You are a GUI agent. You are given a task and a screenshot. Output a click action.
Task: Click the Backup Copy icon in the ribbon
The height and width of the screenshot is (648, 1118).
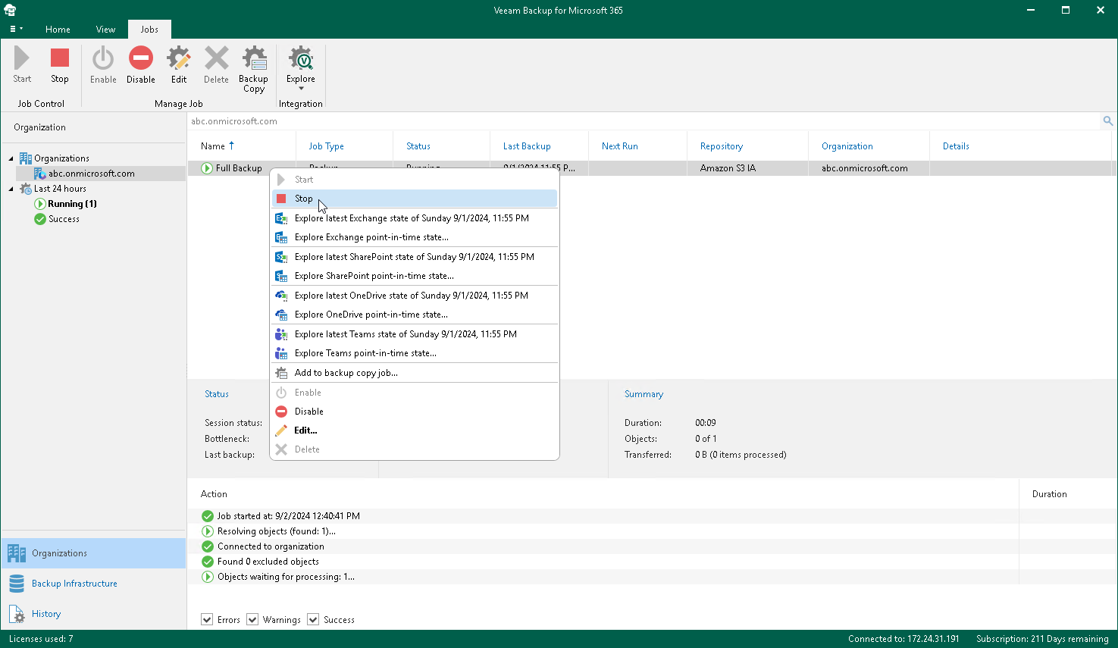(x=254, y=58)
